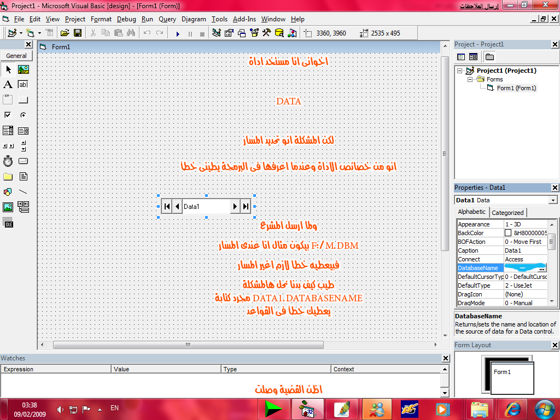Click the Save Project toolbar icon
Image resolution: width=560 pixels, height=420 pixels.
pyautogui.click(x=78, y=33)
